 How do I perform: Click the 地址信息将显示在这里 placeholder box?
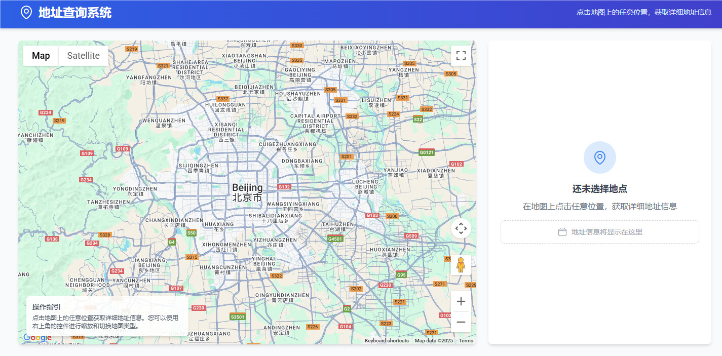point(600,232)
